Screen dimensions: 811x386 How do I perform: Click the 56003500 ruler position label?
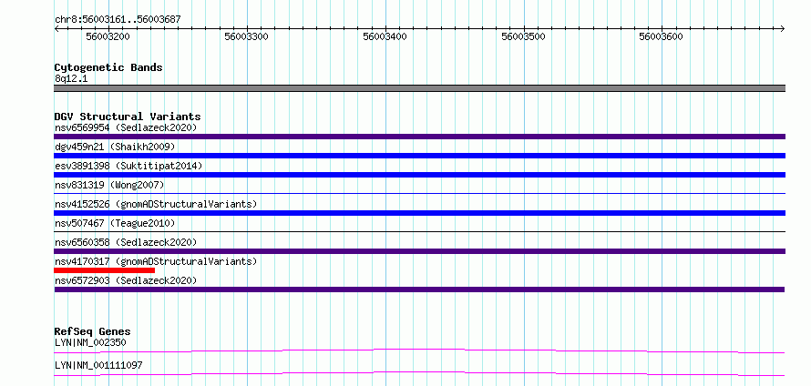click(523, 36)
